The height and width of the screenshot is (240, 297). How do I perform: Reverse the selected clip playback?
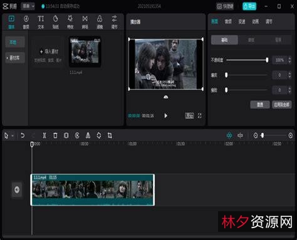(x=77, y=135)
